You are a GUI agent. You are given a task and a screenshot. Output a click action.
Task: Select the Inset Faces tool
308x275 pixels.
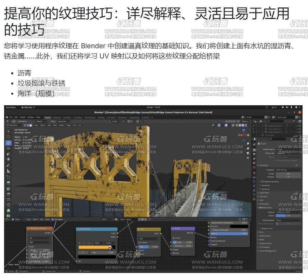click(8, 189)
